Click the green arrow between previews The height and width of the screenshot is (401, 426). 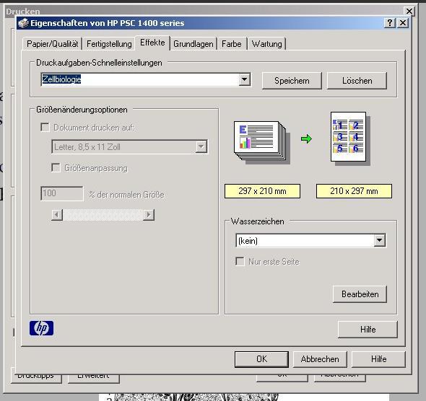coord(306,139)
